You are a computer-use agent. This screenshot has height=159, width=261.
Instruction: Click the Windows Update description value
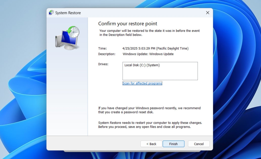tap(148, 54)
